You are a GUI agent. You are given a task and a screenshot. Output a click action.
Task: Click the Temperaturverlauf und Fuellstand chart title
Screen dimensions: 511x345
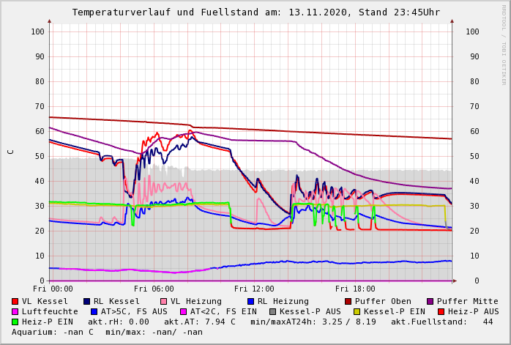click(255, 12)
